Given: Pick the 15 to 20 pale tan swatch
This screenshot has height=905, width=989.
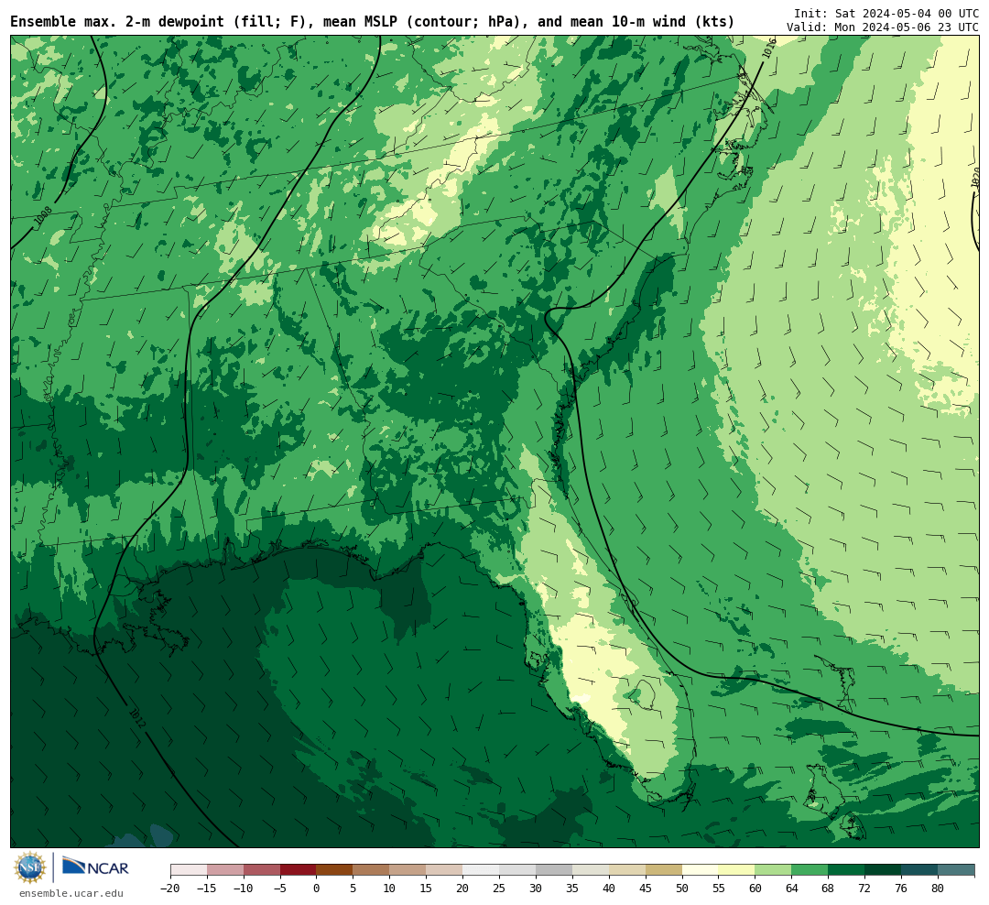Looking at the screenshot, I should tap(444, 870).
